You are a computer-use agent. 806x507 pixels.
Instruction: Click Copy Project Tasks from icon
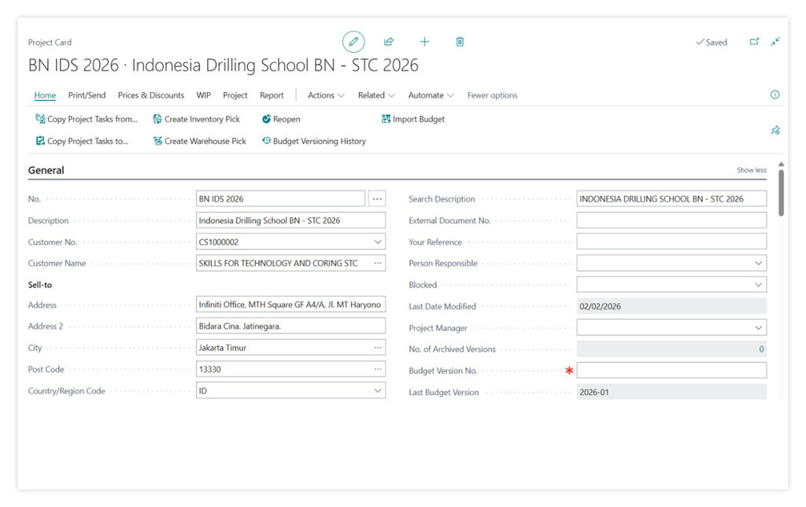point(40,119)
